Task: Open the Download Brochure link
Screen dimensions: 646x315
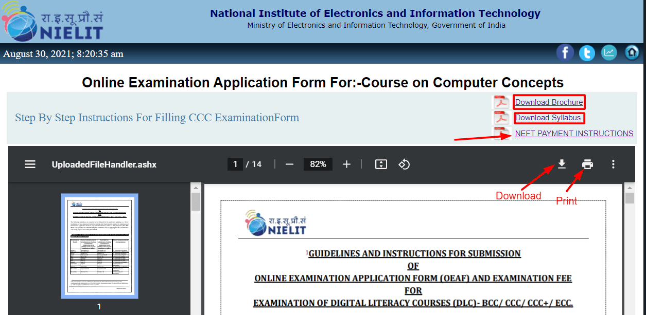Action: 549,102
